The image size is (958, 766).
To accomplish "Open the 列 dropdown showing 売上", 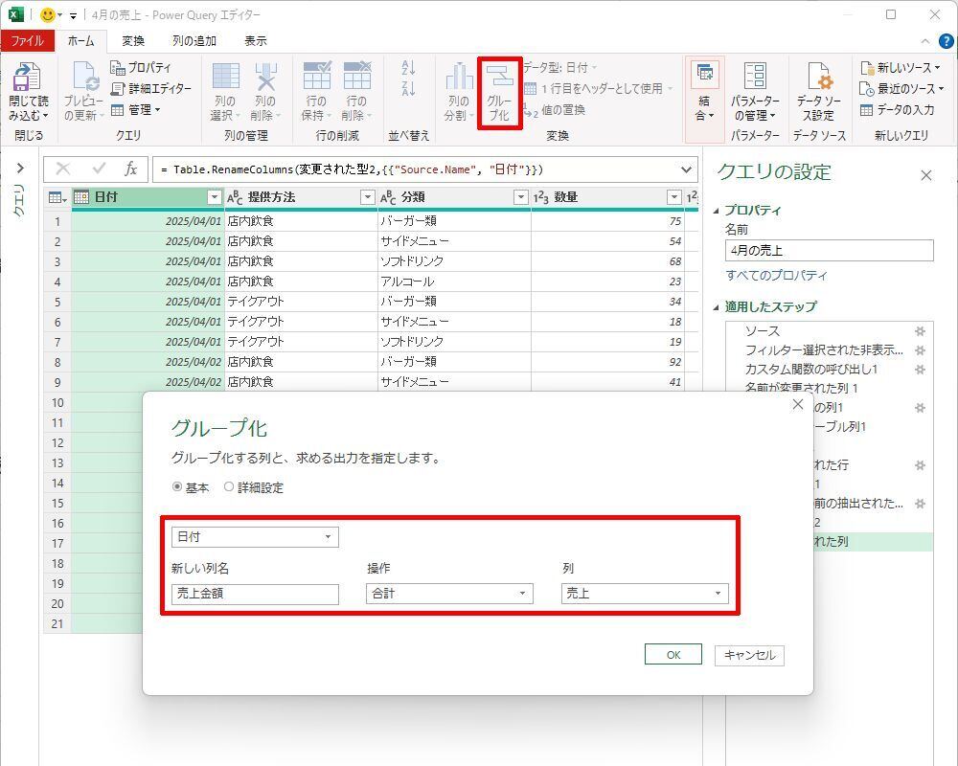I will (x=645, y=594).
